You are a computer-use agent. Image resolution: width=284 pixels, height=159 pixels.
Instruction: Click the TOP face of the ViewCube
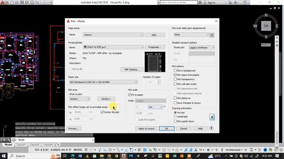(266, 26)
